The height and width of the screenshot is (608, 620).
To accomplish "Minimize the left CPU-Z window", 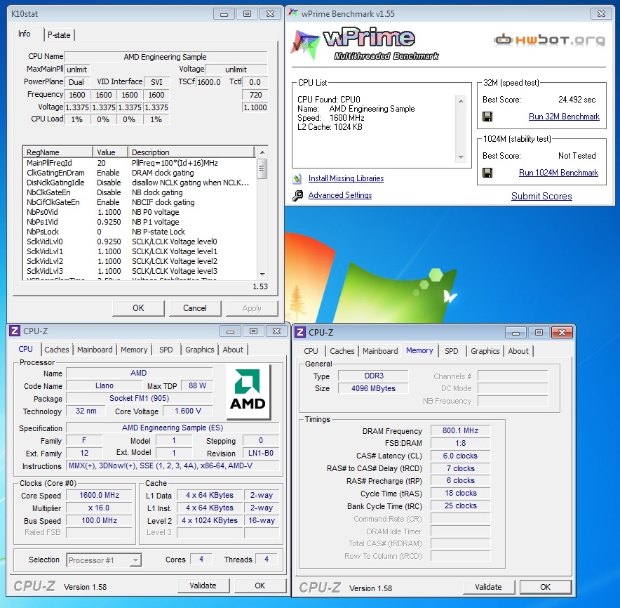I will click(230, 331).
